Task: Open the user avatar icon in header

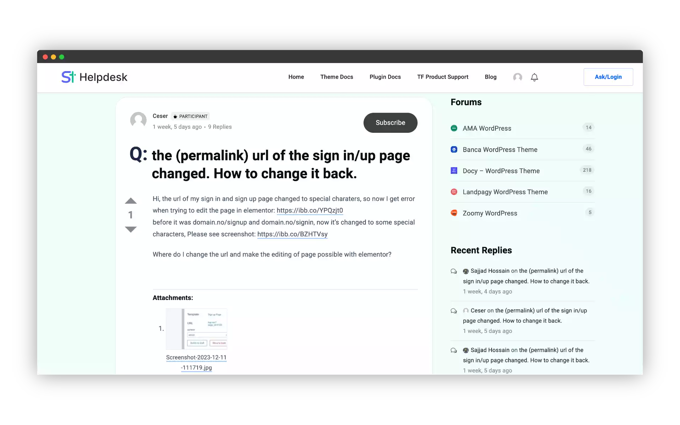Action: click(x=517, y=77)
